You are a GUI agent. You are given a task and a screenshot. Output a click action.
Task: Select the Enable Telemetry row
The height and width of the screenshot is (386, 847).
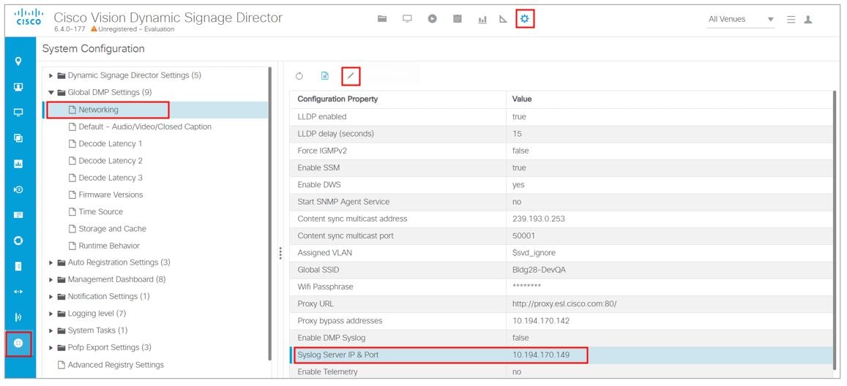pos(561,372)
